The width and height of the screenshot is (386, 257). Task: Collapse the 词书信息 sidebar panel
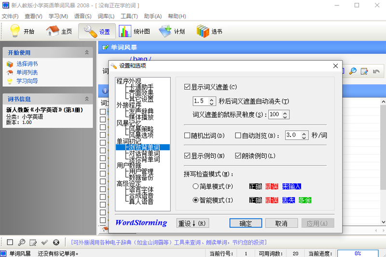pyautogui.click(x=87, y=99)
